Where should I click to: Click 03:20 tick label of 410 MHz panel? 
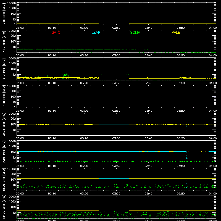coord(84,56)
